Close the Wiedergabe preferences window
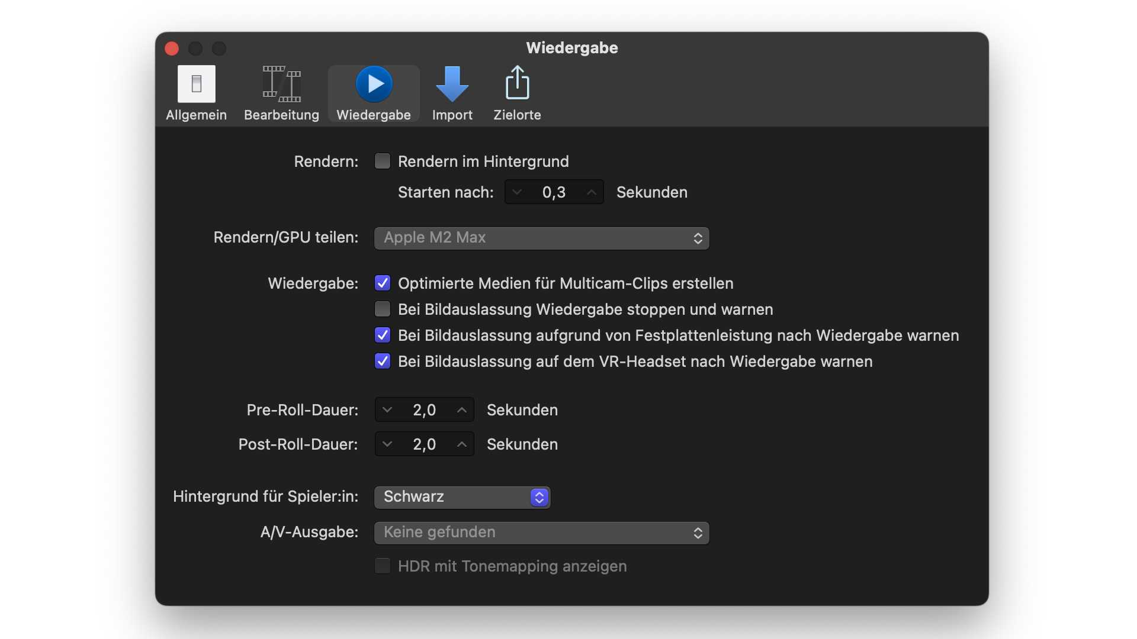The image size is (1137, 639). click(x=172, y=49)
